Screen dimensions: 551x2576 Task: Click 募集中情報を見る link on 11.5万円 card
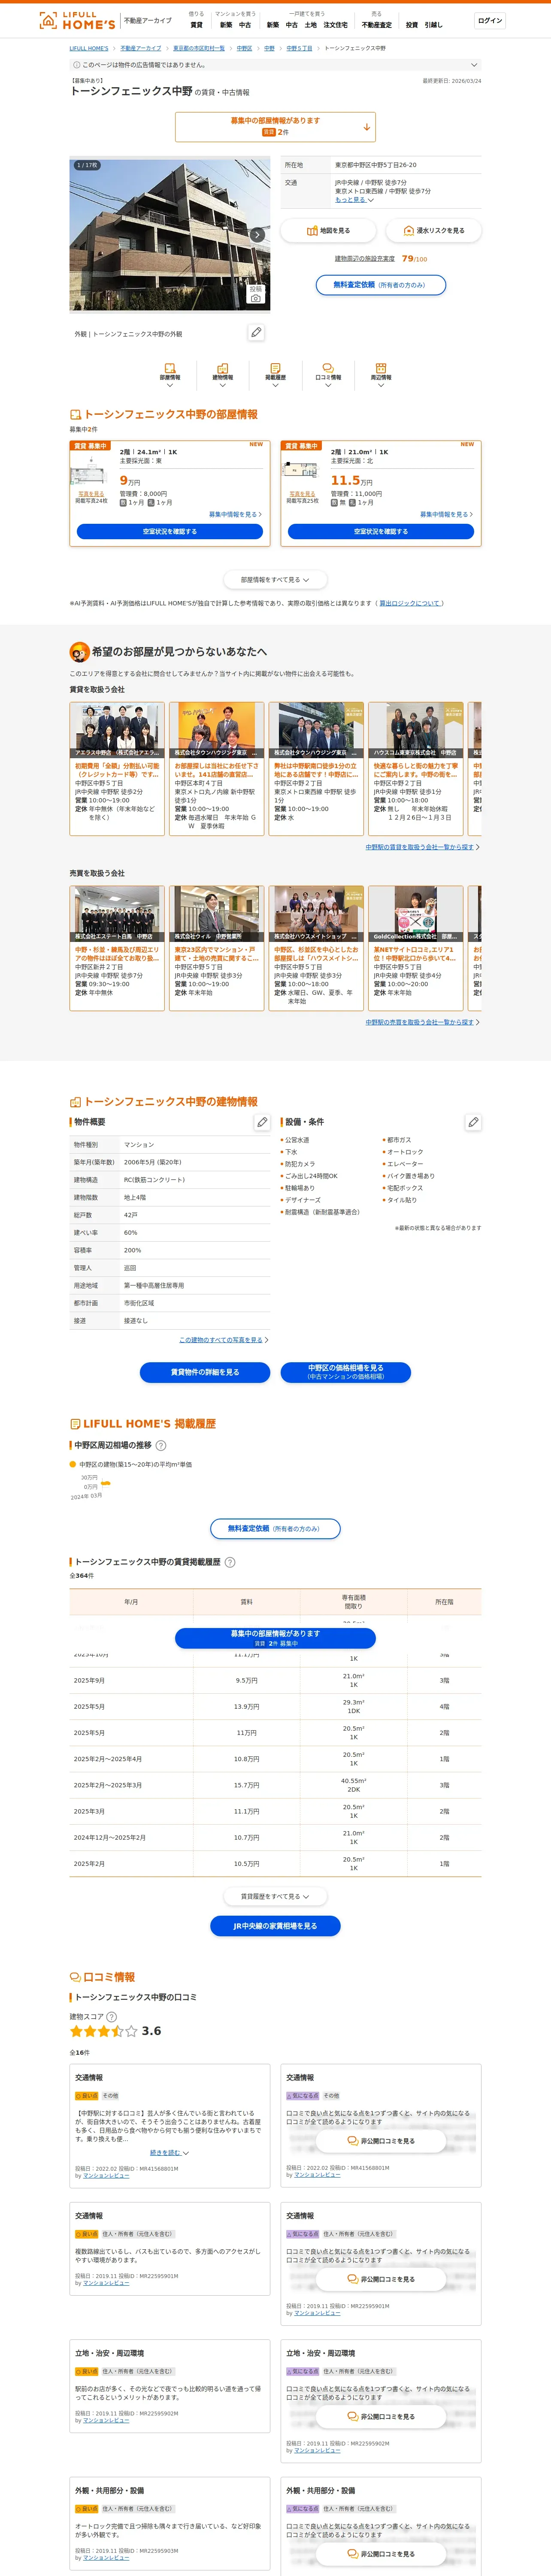coord(446,514)
